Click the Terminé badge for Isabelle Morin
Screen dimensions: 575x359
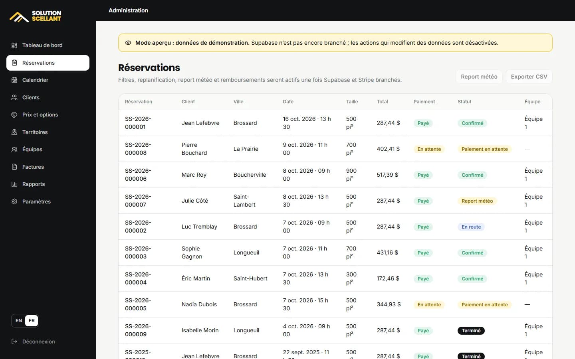[471, 331]
